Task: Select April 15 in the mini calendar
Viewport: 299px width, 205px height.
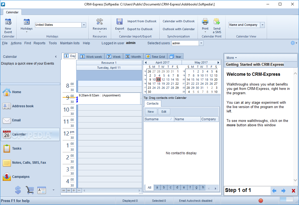Action: [x=177, y=80]
